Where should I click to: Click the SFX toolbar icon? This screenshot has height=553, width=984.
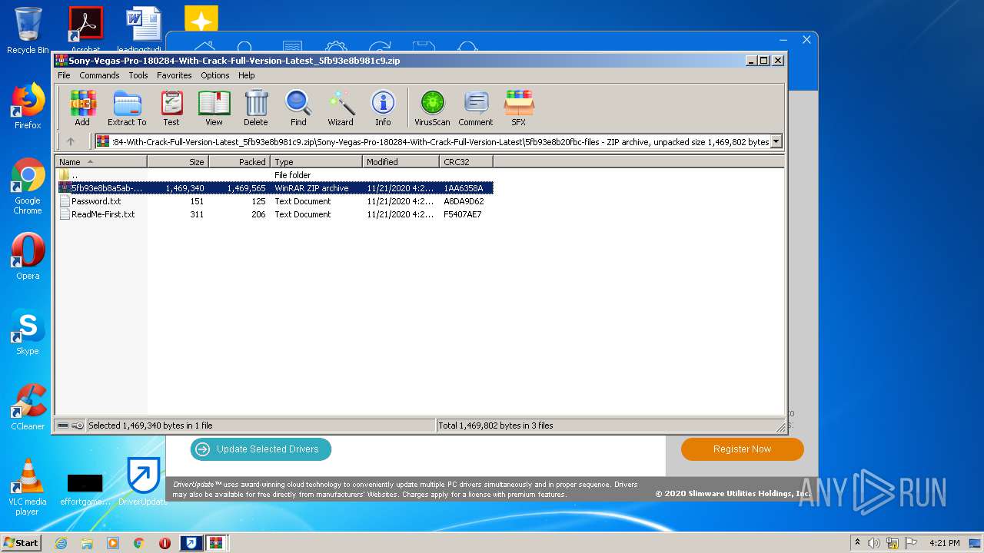[x=519, y=108]
